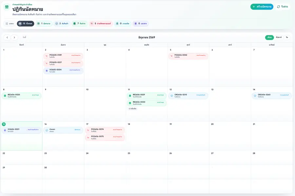Screen dimensions: 295x196
Task: Switch to the วัน day view
Action: pos(287,37)
